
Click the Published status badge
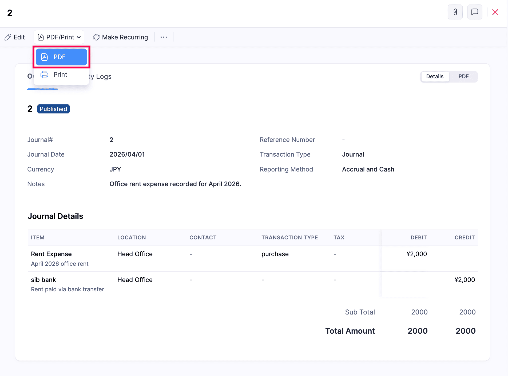(53, 109)
